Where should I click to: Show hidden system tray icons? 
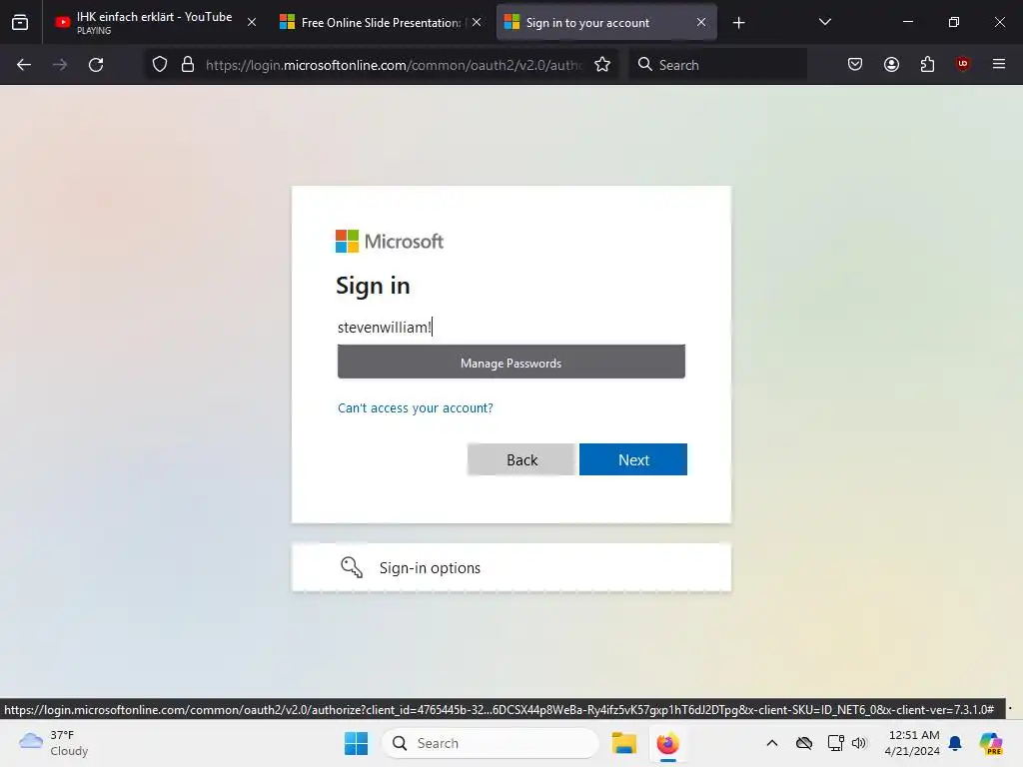pos(772,743)
